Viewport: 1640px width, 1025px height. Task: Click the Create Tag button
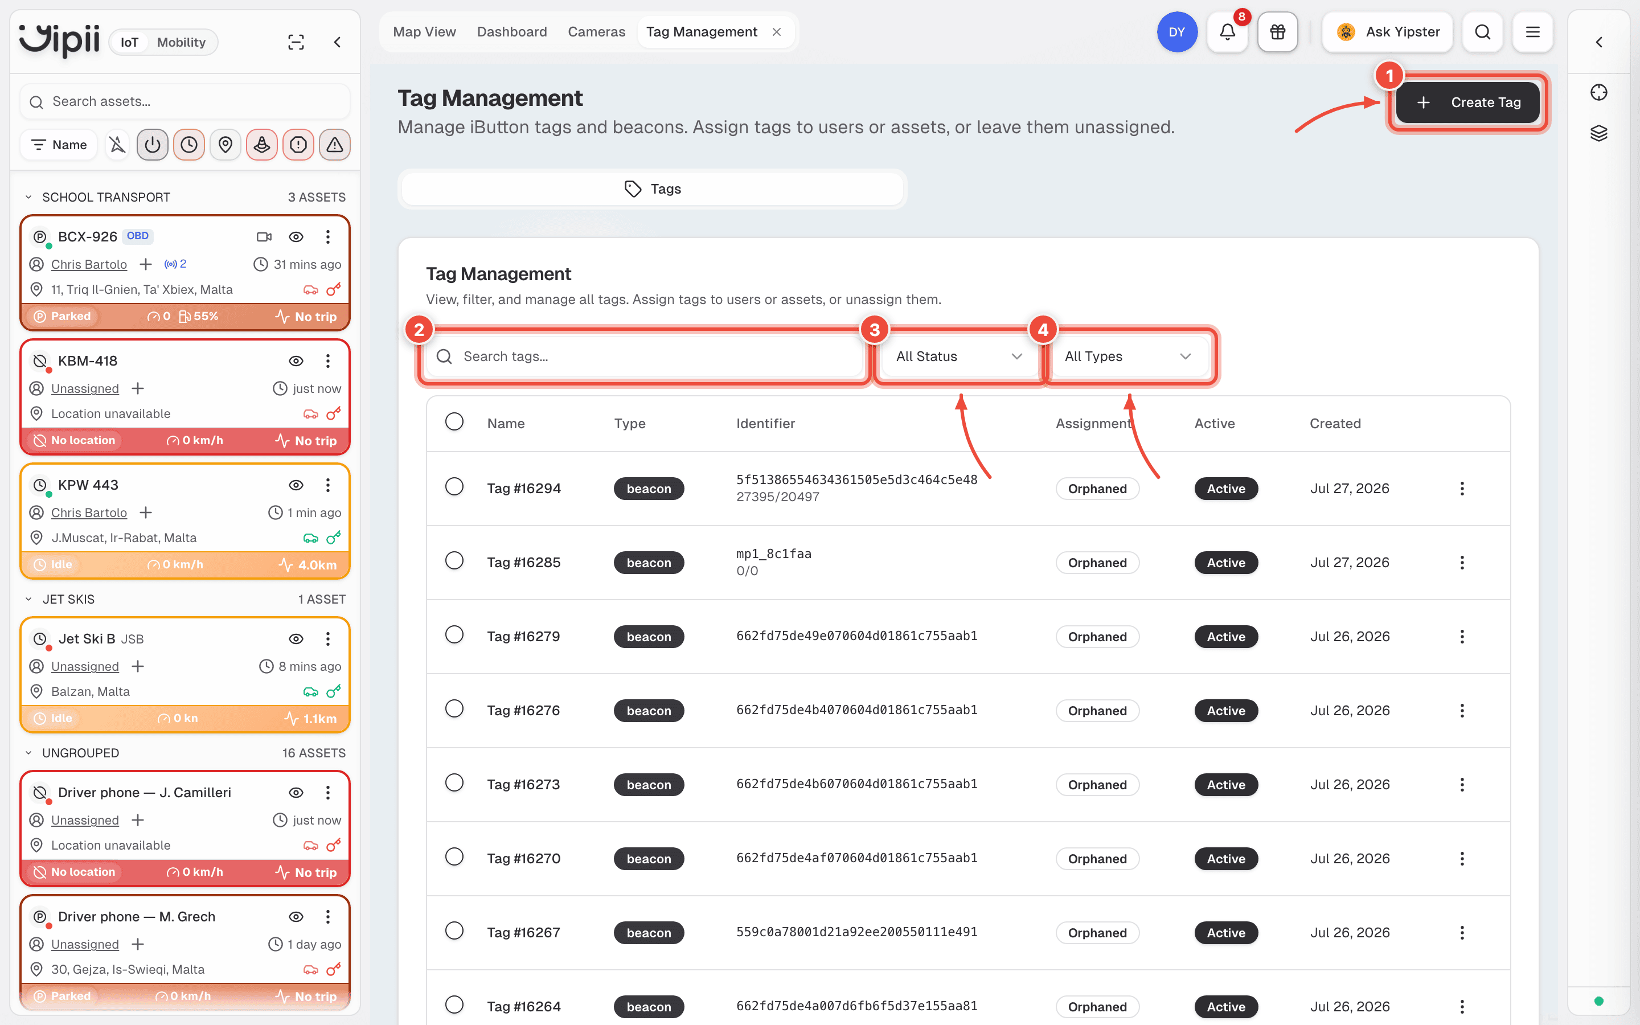(1468, 102)
